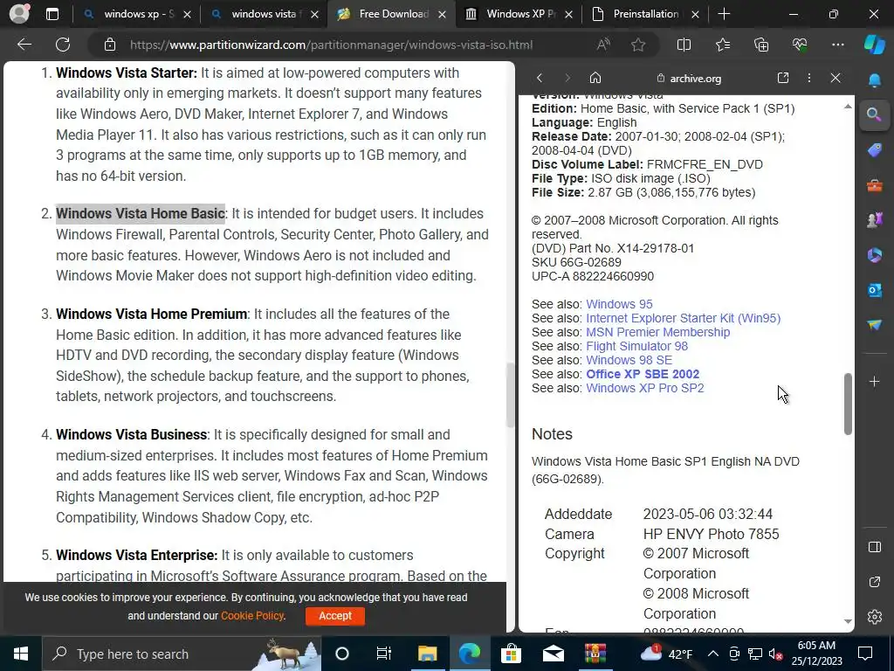Accept the cookie notice

tap(335, 616)
